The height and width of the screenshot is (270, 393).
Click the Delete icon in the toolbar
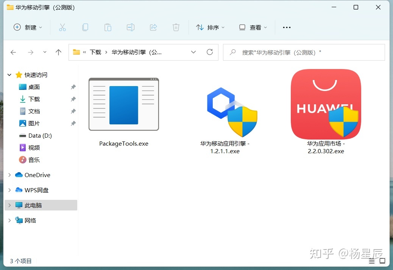[176, 27]
